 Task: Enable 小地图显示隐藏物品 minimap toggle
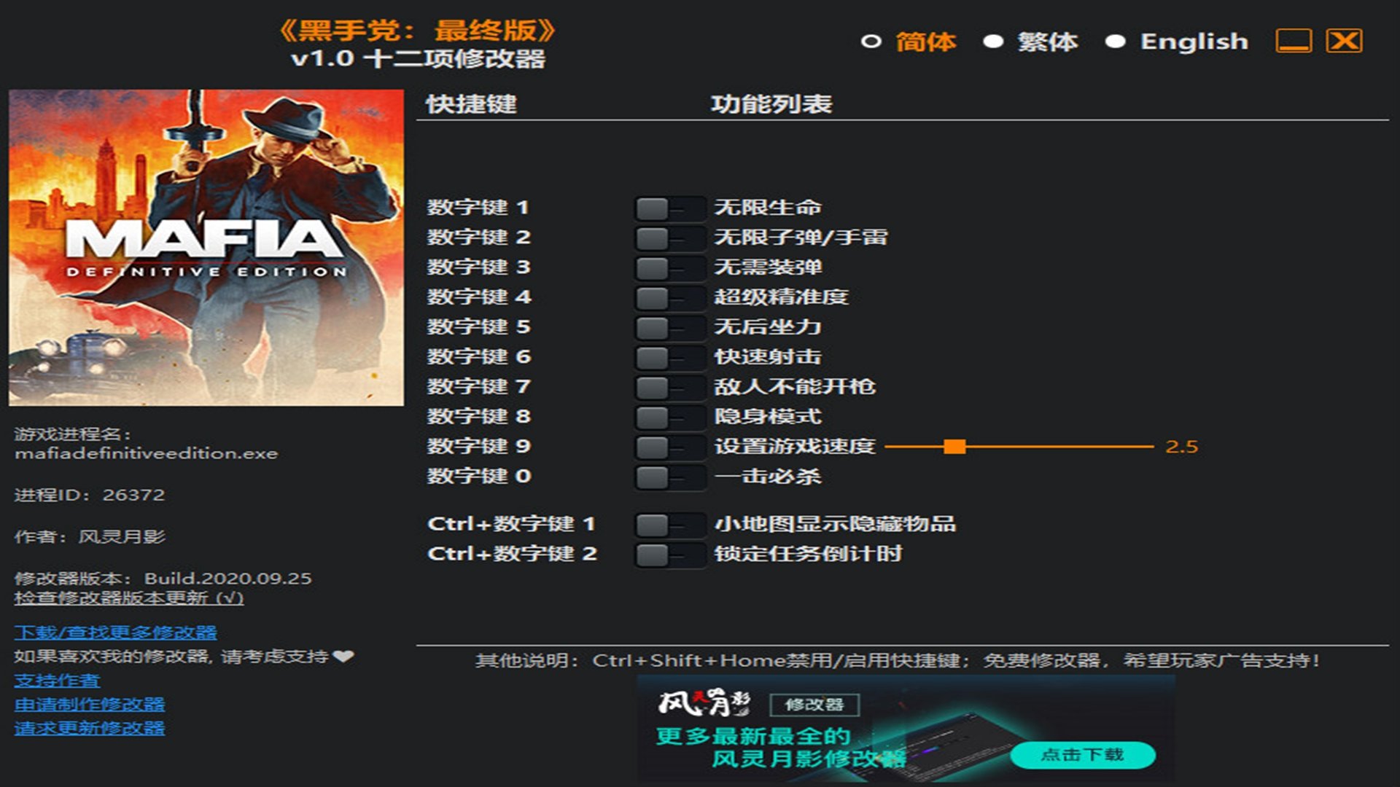[668, 525]
